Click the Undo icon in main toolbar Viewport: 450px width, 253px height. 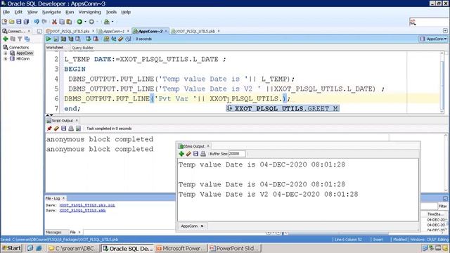pyautogui.click(x=37, y=22)
